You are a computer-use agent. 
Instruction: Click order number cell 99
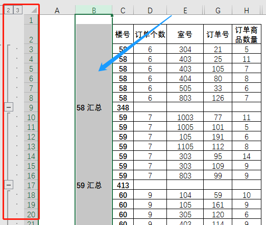coord(218,175)
